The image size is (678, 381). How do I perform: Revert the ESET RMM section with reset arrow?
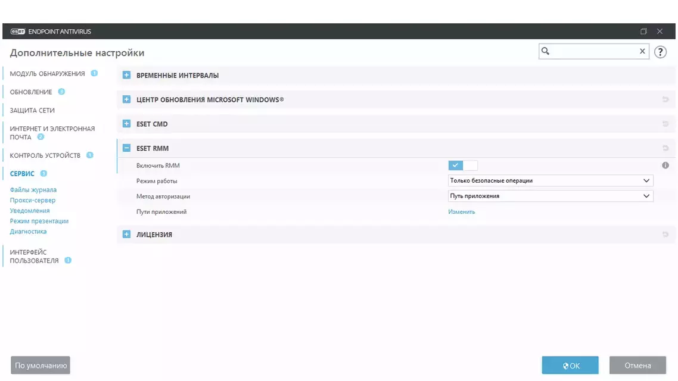point(665,148)
